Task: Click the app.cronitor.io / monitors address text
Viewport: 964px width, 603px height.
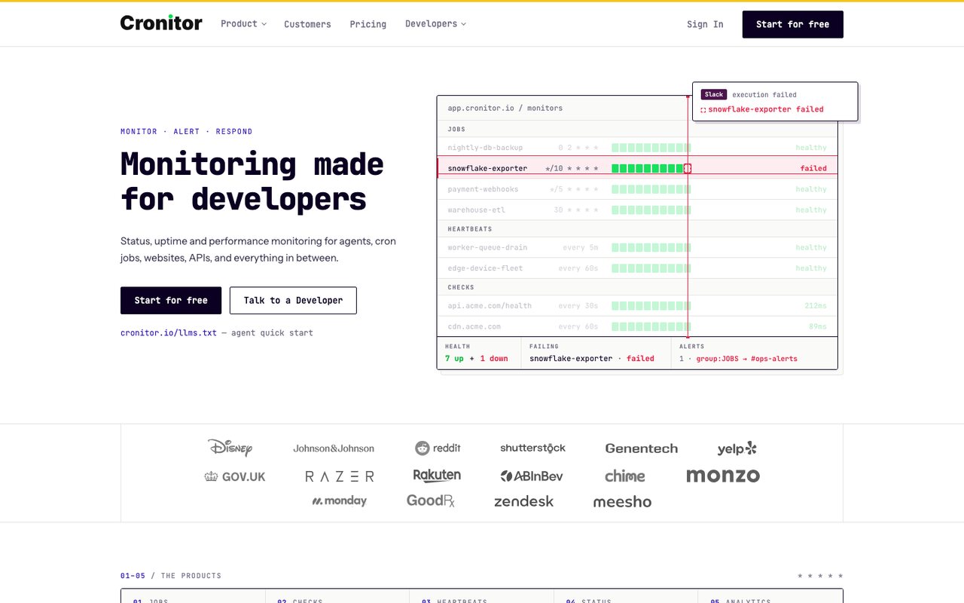Action: point(505,108)
